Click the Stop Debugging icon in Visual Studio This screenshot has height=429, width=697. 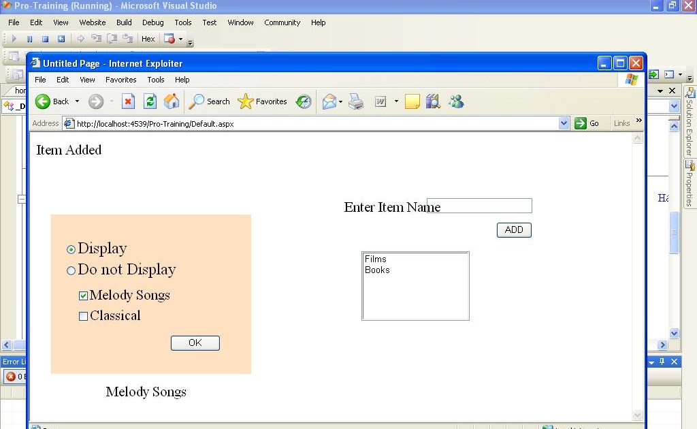coord(45,38)
